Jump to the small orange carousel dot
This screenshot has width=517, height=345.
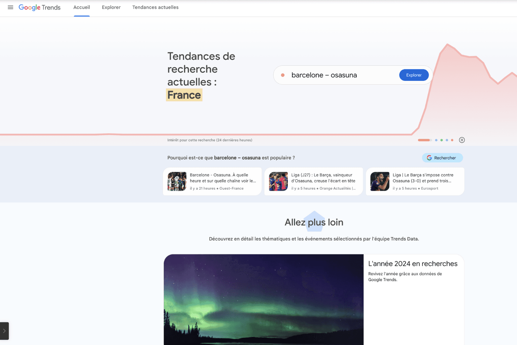(x=452, y=140)
